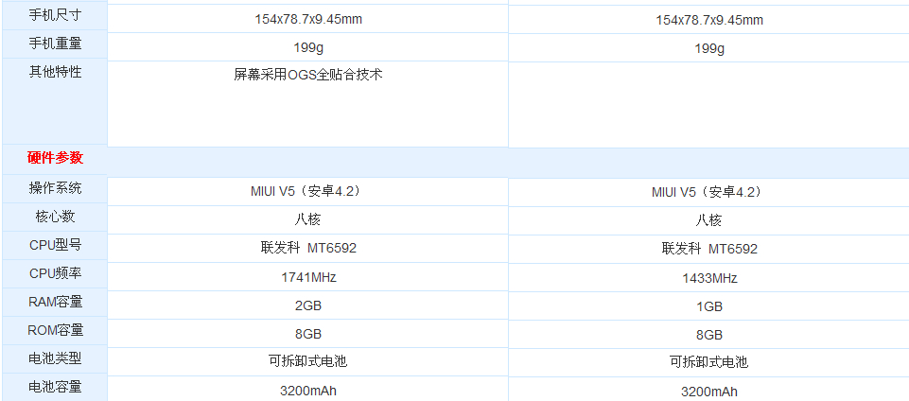This screenshot has height=401, width=909.
Task: Click the 1433MHz CPU frequency value
Action: (x=708, y=278)
